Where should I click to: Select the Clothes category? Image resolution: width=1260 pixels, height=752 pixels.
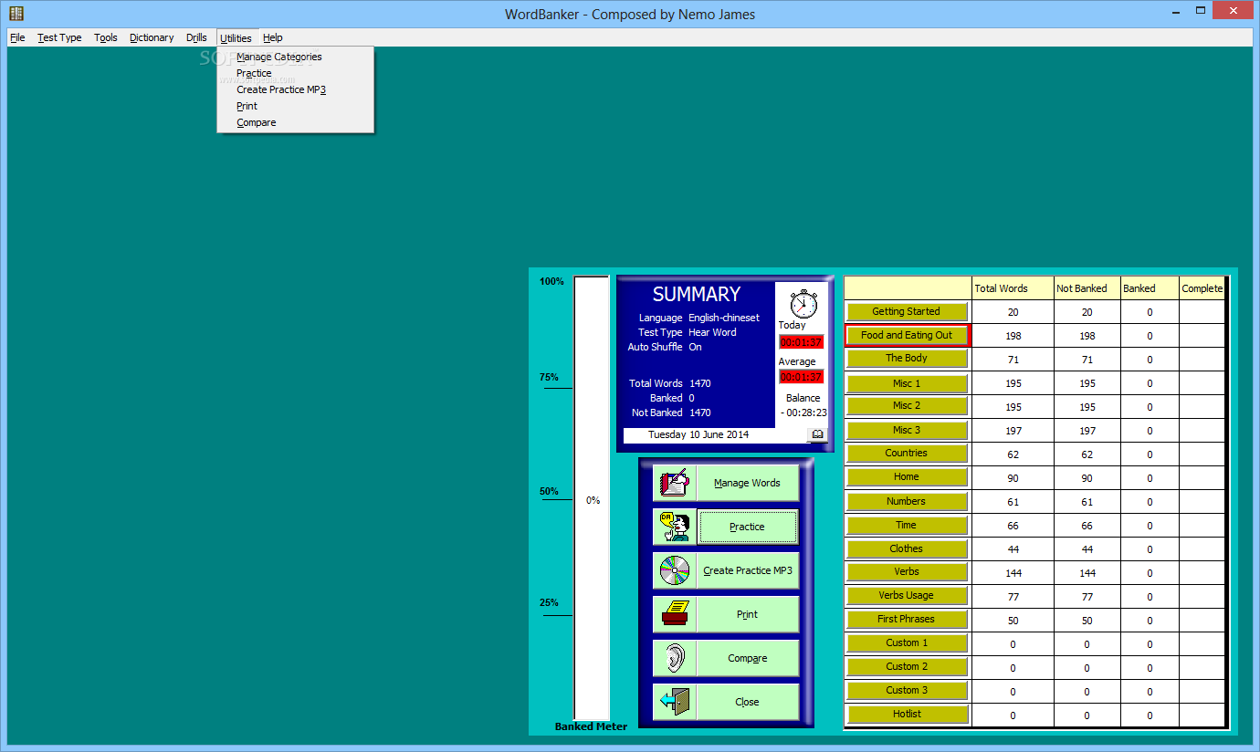(907, 548)
